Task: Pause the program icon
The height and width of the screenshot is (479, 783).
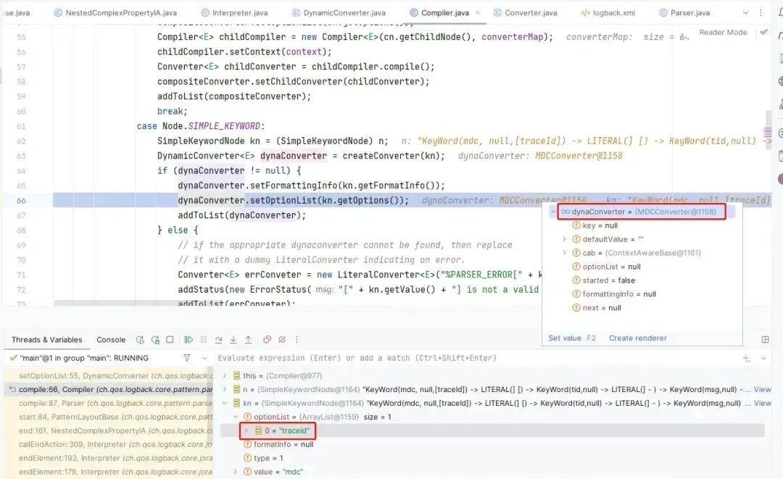Action: point(204,340)
